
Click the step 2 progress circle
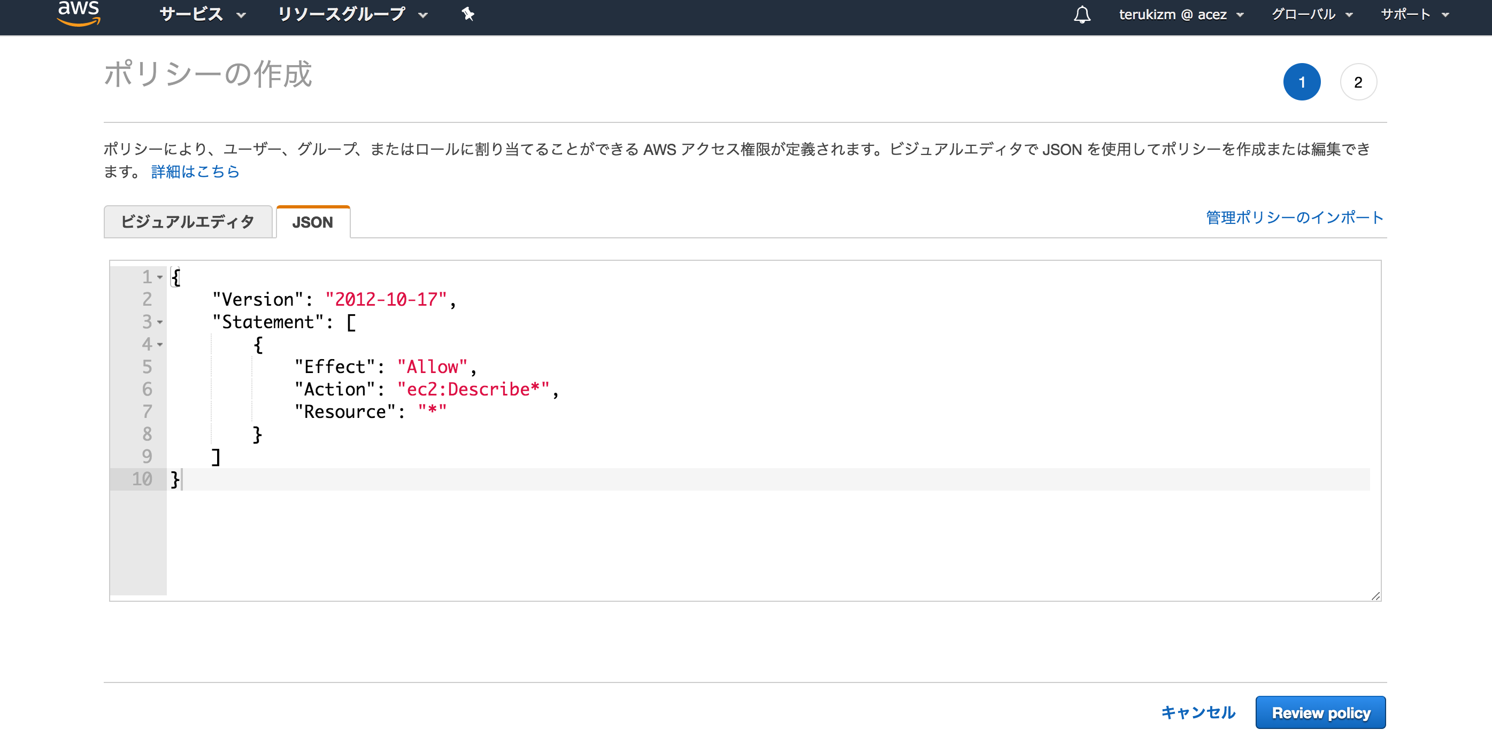(1358, 82)
